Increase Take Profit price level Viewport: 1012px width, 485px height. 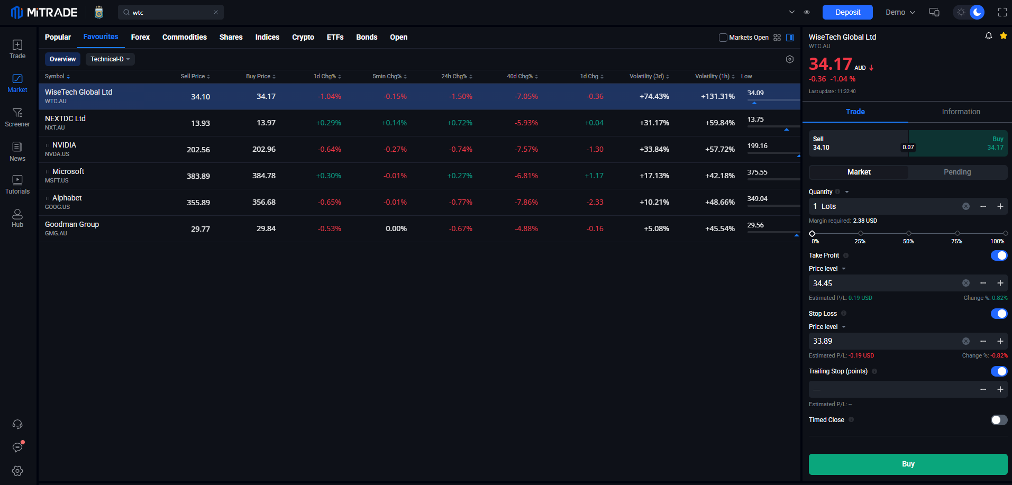1000,283
